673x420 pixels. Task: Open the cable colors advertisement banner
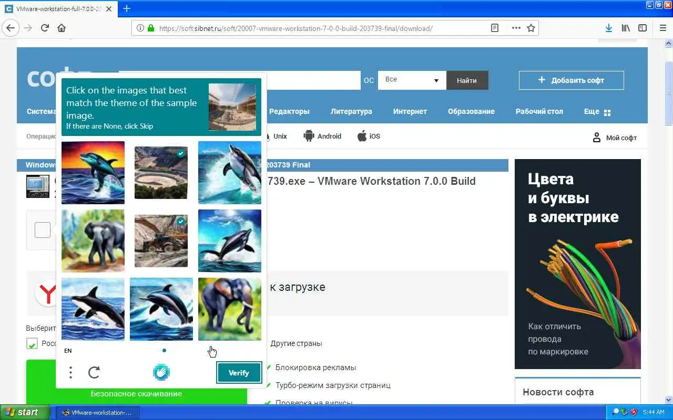tap(578, 264)
